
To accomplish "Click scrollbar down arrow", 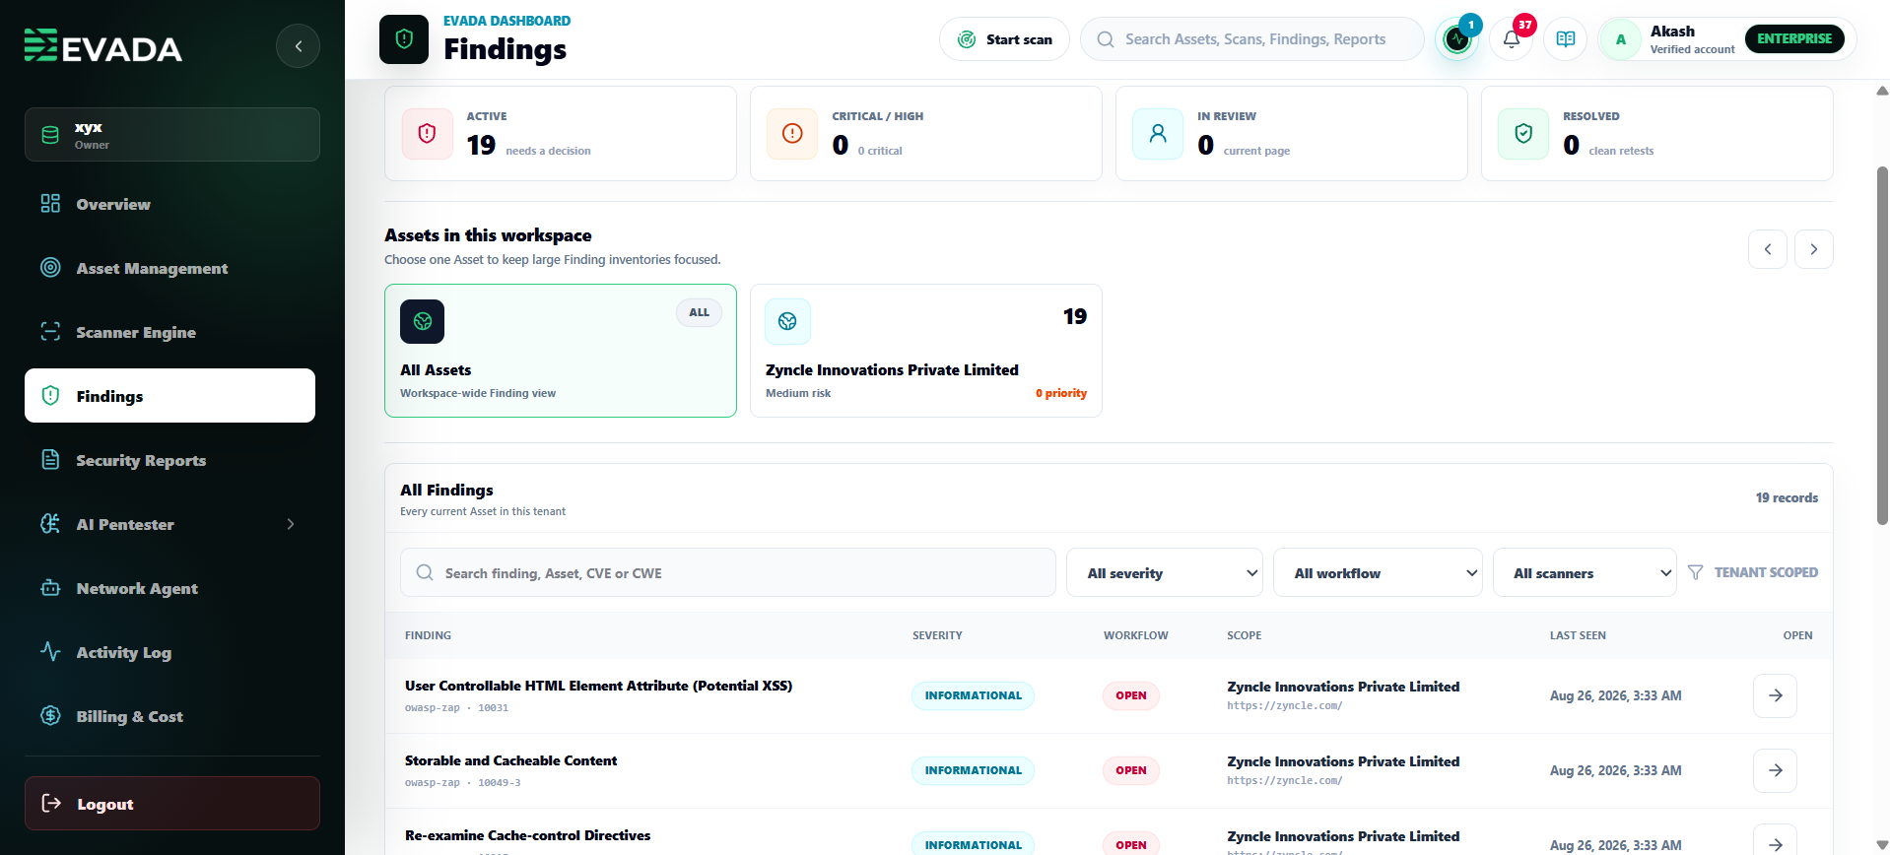I will tap(1882, 844).
